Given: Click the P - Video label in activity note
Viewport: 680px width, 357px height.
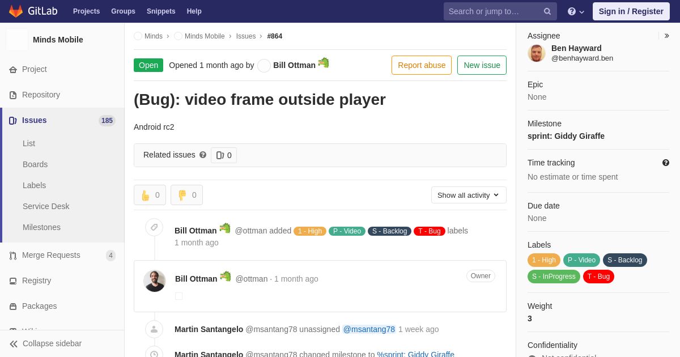Looking at the screenshot, I should pyautogui.click(x=347, y=231).
